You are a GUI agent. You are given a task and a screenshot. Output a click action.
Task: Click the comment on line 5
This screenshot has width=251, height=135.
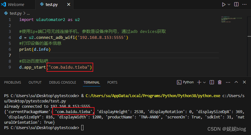point(40,43)
